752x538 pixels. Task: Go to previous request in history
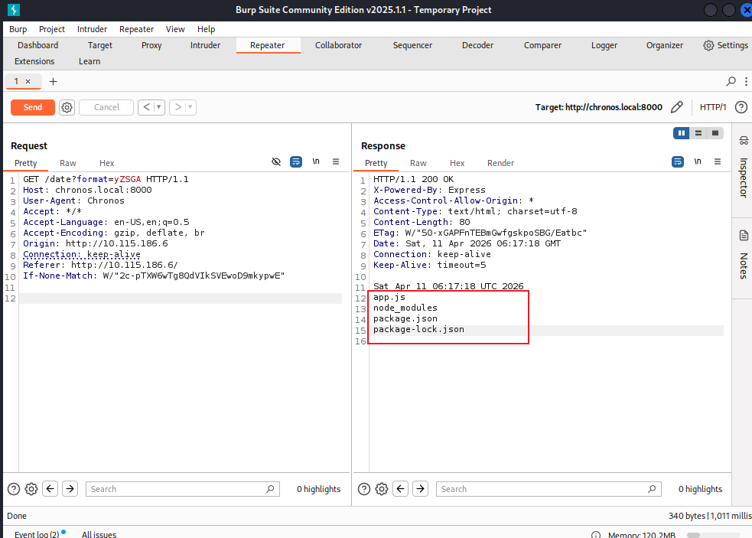(146, 107)
